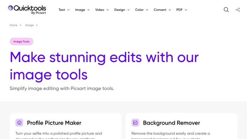This screenshot has height=139, width=247.
Task: Expand the Convert menu chevron
Action: tap(170, 10)
